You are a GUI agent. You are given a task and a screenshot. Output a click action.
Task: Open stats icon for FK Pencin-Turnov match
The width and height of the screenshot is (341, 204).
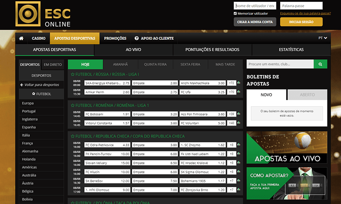[239, 154]
